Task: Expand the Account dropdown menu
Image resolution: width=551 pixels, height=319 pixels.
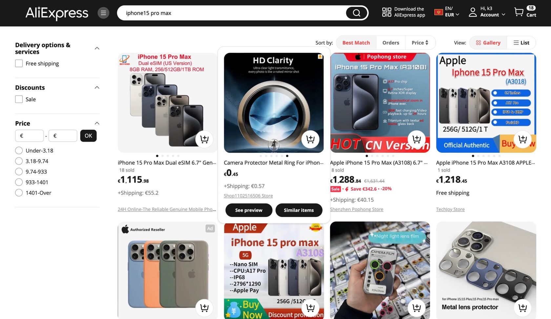Action: point(487,12)
